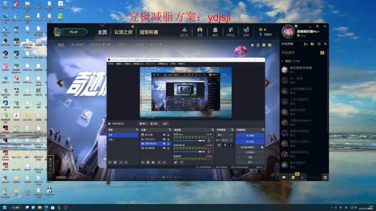The height and width of the screenshot is (211, 376).
Task: Select the highlighted fifth carousel dot
Action: [x=164, y=177]
